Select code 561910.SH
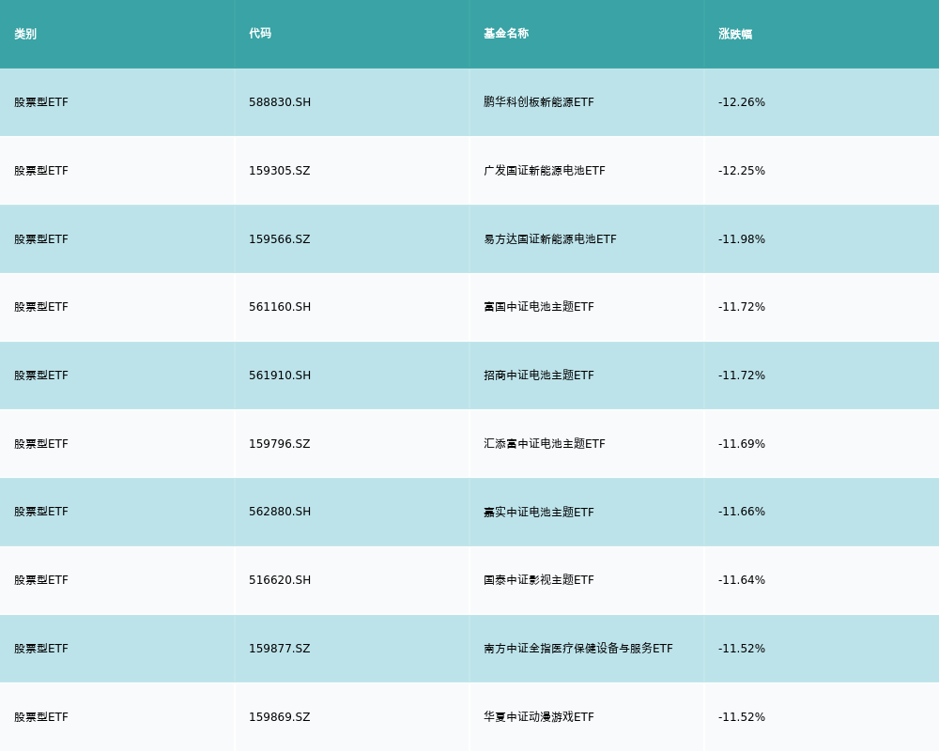 click(280, 375)
